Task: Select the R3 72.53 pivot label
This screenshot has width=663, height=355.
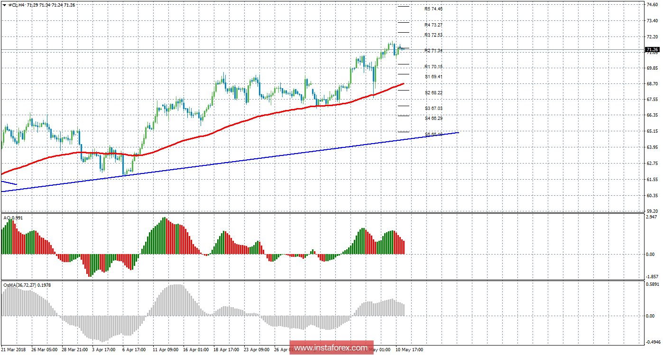Action: (433, 35)
